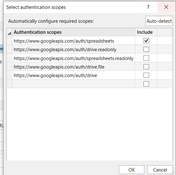Open help via question mark icon
Viewport: 176px width, 175px height.
[x=148, y=7]
